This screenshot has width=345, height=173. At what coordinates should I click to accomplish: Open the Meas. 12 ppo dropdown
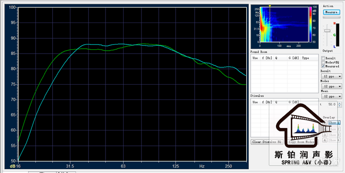[x=332, y=96]
